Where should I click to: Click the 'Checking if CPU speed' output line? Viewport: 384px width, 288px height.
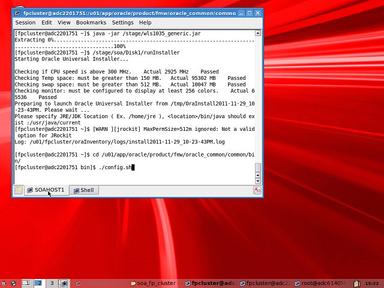click(x=116, y=72)
